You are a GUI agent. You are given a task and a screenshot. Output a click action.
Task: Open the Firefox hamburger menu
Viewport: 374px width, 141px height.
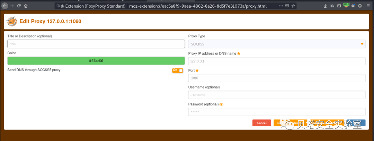[x=368, y=6]
